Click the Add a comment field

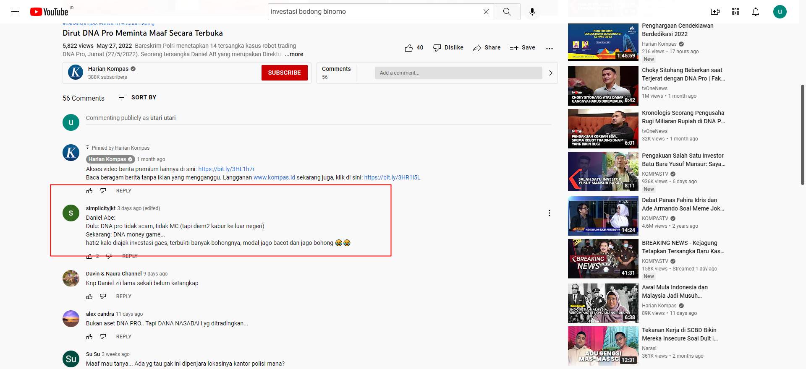coord(458,73)
